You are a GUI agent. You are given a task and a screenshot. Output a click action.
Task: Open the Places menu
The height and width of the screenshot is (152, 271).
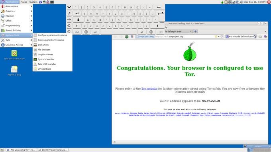[24, 2]
